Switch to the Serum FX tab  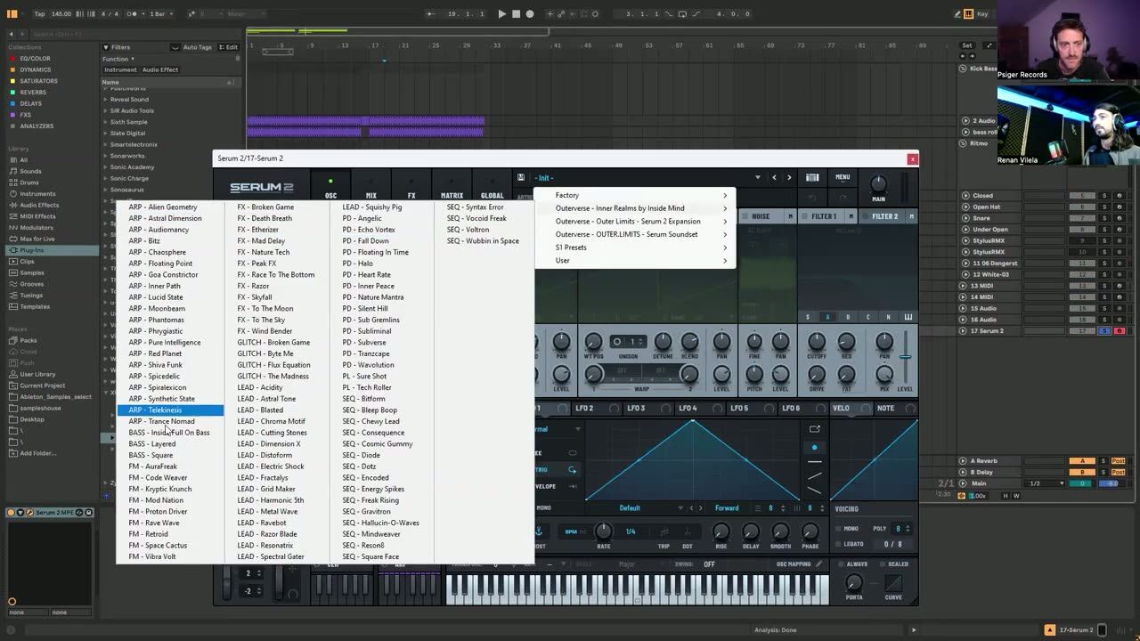pyautogui.click(x=411, y=188)
